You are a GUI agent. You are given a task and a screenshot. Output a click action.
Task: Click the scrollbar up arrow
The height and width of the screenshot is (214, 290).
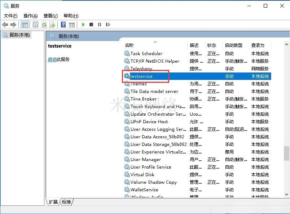pos(286,44)
